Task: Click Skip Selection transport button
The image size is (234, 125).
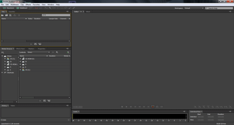Action: (161, 107)
